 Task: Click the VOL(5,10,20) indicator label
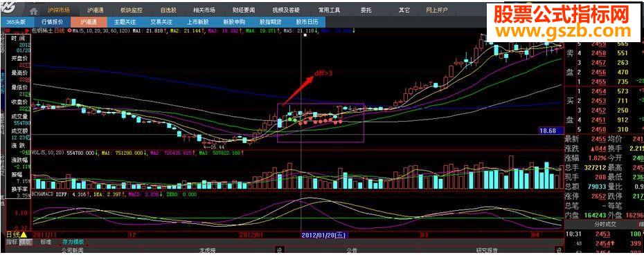pos(48,153)
